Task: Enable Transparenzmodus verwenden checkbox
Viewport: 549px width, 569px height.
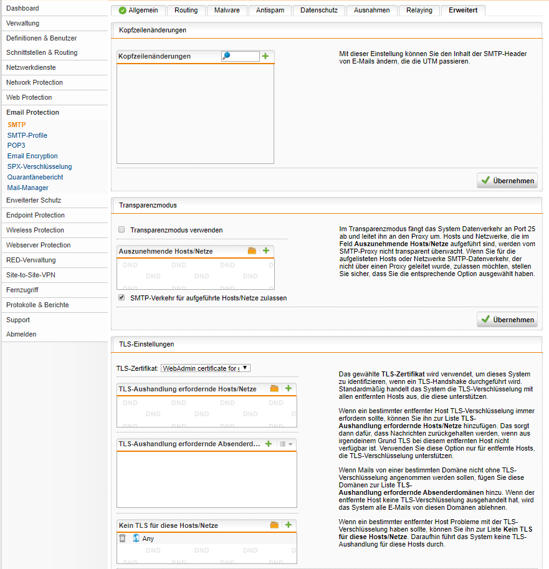Action: pos(122,230)
